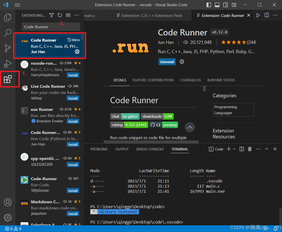Refresh the extensions list
This screenshot has width=282, height=232.
coord(60,15)
